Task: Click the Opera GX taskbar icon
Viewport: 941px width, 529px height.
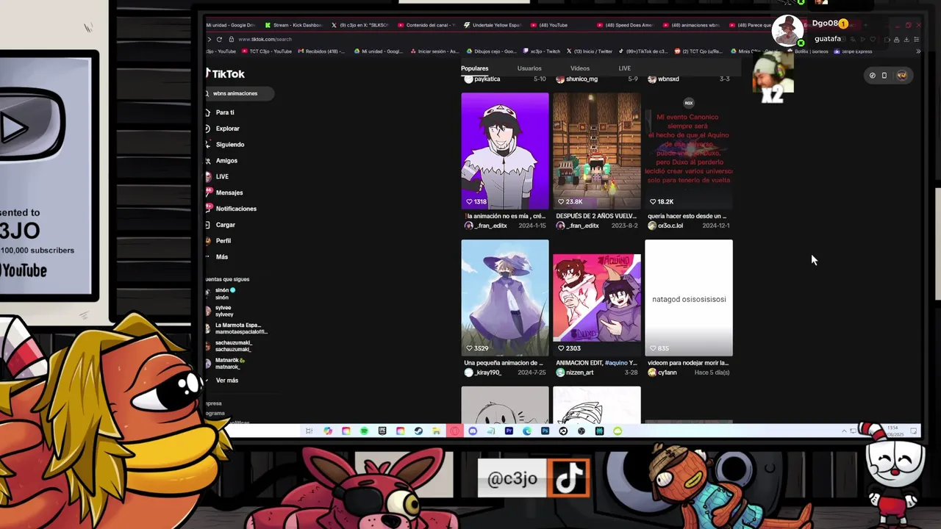Action: tap(454, 431)
